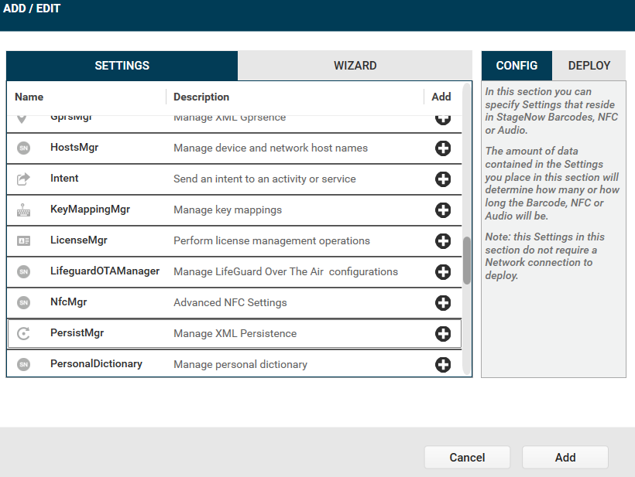635x477 pixels.
Task: Click the settings list scrollbar thumb
Action: (467, 261)
